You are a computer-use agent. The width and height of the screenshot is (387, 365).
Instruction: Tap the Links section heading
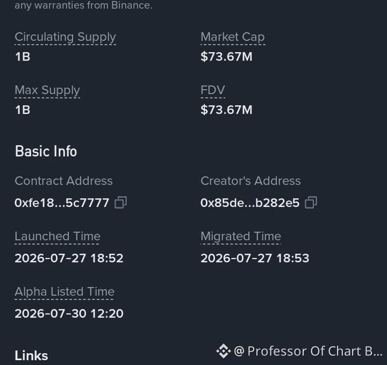coord(31,356)
